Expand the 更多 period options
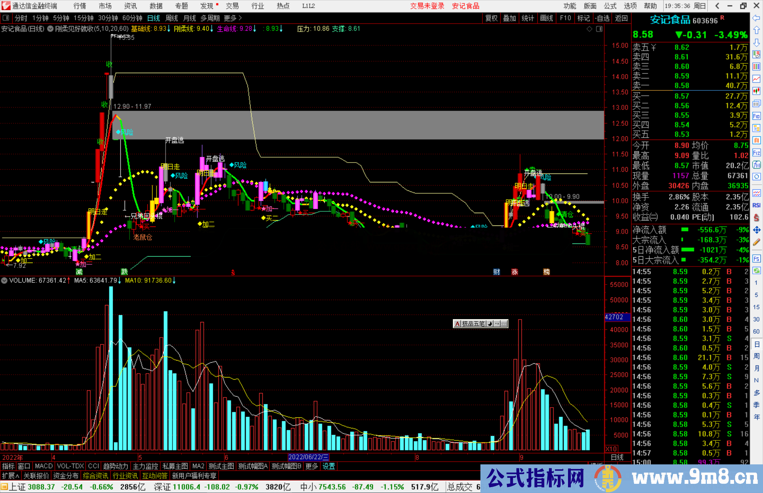763x493 pixels. (233, 18)
